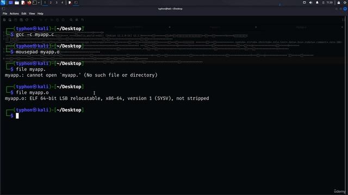Click the magnifier search toolbar icon
Screen dimensions: 348x195
[x=71, y=20]
